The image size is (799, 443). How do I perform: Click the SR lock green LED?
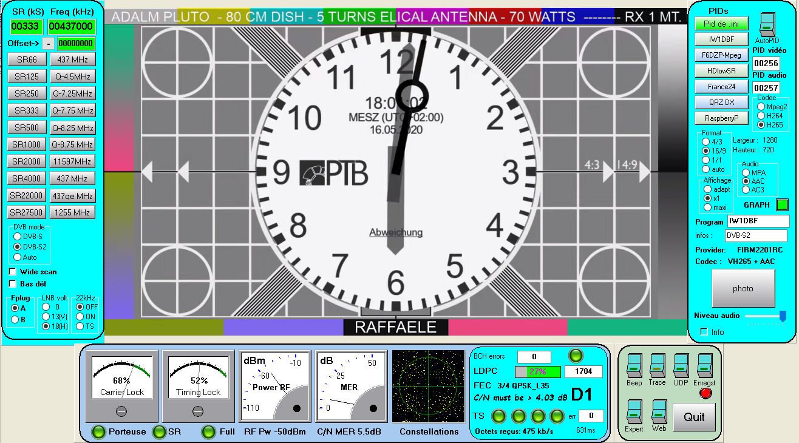(159, 431)
